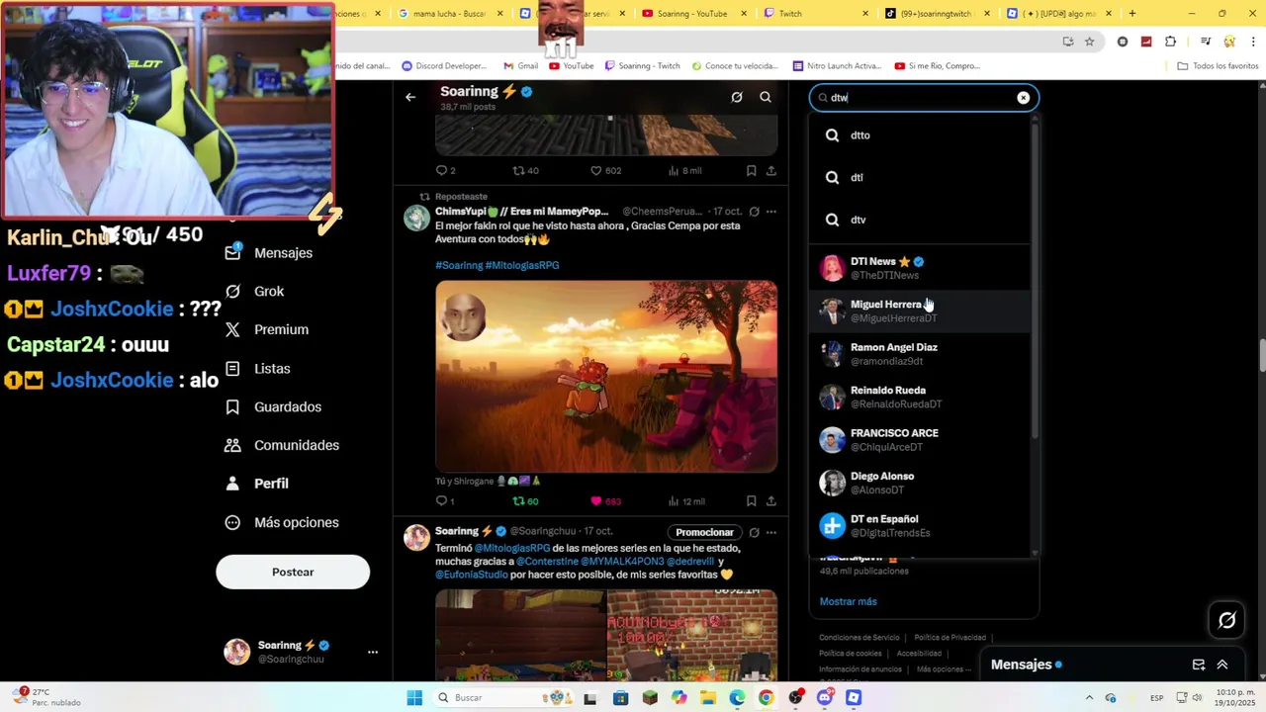1266x712 pixels.
Task: Bookmark this page with the star icon
Action: 1089,42
